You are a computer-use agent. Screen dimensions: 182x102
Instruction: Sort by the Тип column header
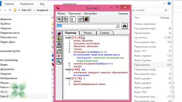(136, 18)
